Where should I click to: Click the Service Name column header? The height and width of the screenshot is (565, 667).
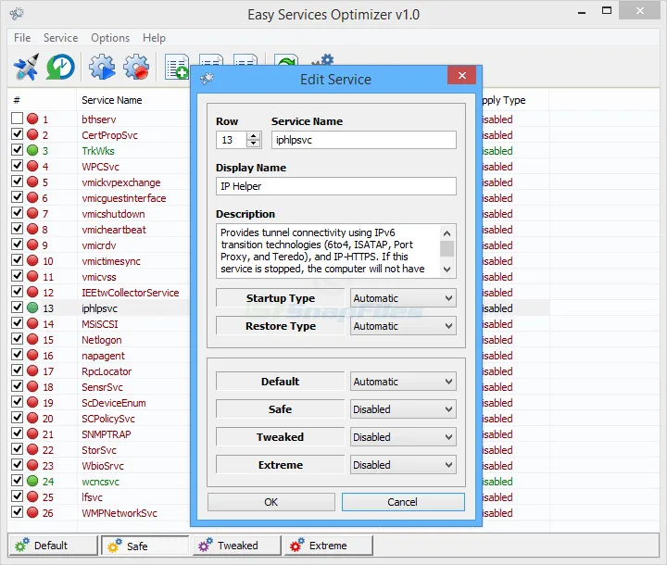[x=112, y=100]
